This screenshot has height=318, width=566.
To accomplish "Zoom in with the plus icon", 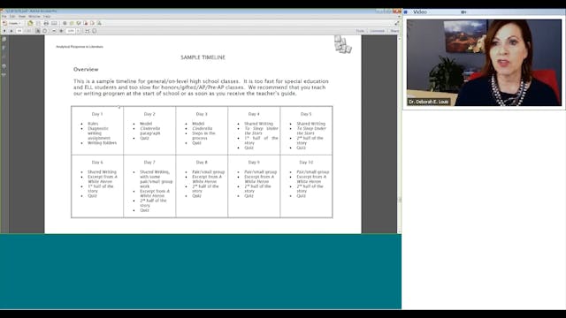I will pos(61,31).
